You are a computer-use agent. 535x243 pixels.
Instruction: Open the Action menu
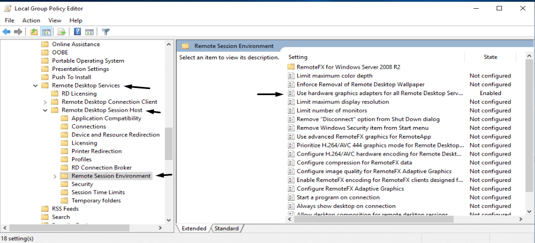pyautogui.click(x=31, y=20)
